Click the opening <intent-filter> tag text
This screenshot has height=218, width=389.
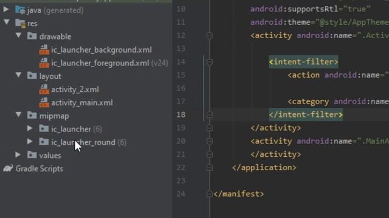303,62
